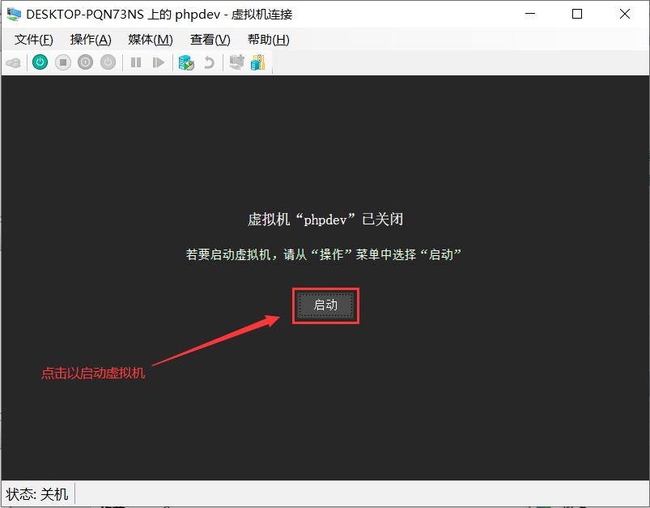Click the Hyper-V icon in title bar
The image size is (650, 508).
[x=13, y=14]
